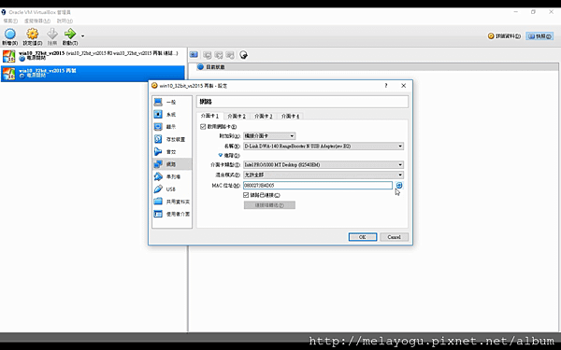Screen dimensions: 561x350
Task: Open the Help (說明) menu
Action: point(65,21)
